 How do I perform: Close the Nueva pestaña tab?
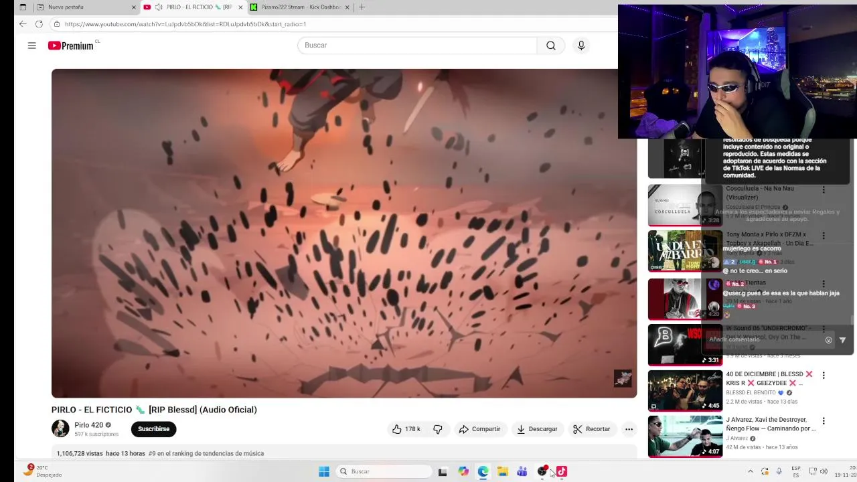pyautogui.click(x=133, y=7)
